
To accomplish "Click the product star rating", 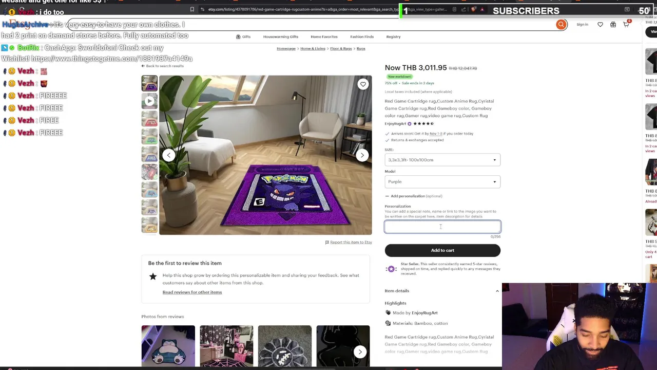I will pyautogui.click(x=424, y=123).
